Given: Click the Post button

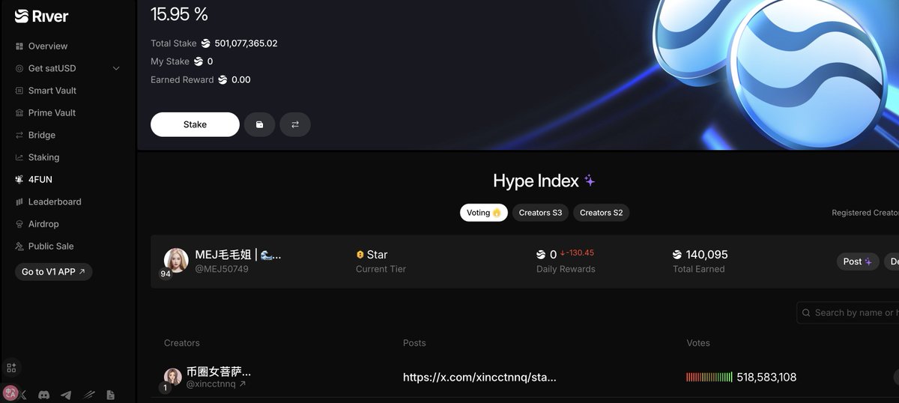Looking at the screenshot, I should click(x=857, y=261).
